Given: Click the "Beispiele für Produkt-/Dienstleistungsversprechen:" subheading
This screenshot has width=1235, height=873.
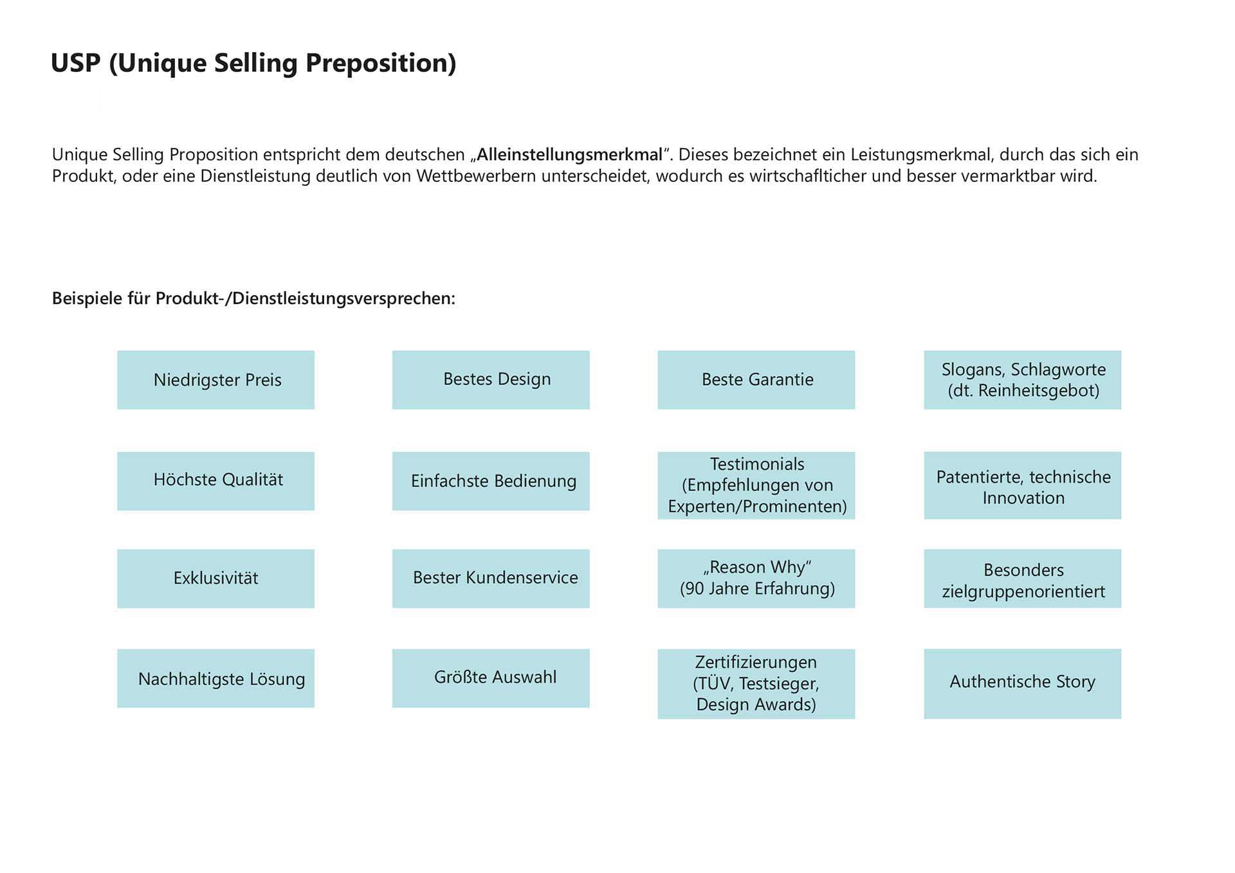Looking at the screenshot, I should (253, 299).
